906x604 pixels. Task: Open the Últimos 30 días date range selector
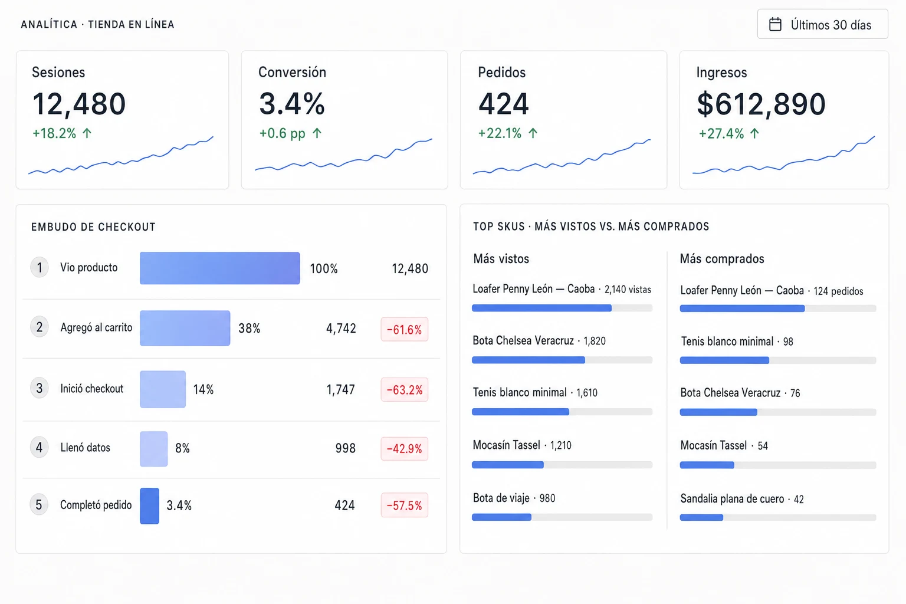pyautogui.click(x=822, y=24)
